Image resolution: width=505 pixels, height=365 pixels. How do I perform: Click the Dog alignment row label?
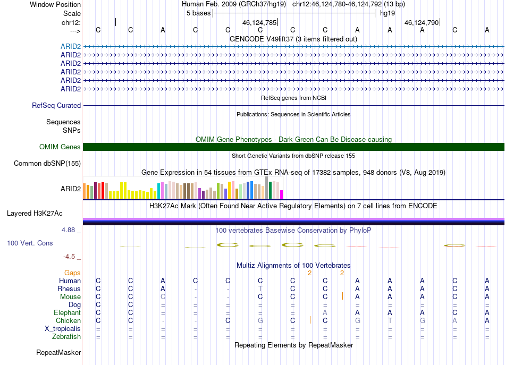[74, 305]
